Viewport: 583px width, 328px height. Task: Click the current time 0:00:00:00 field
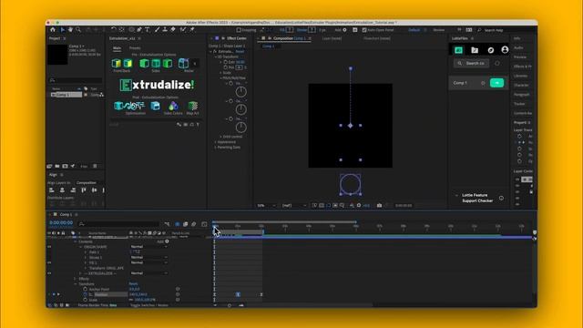point(61,222)
